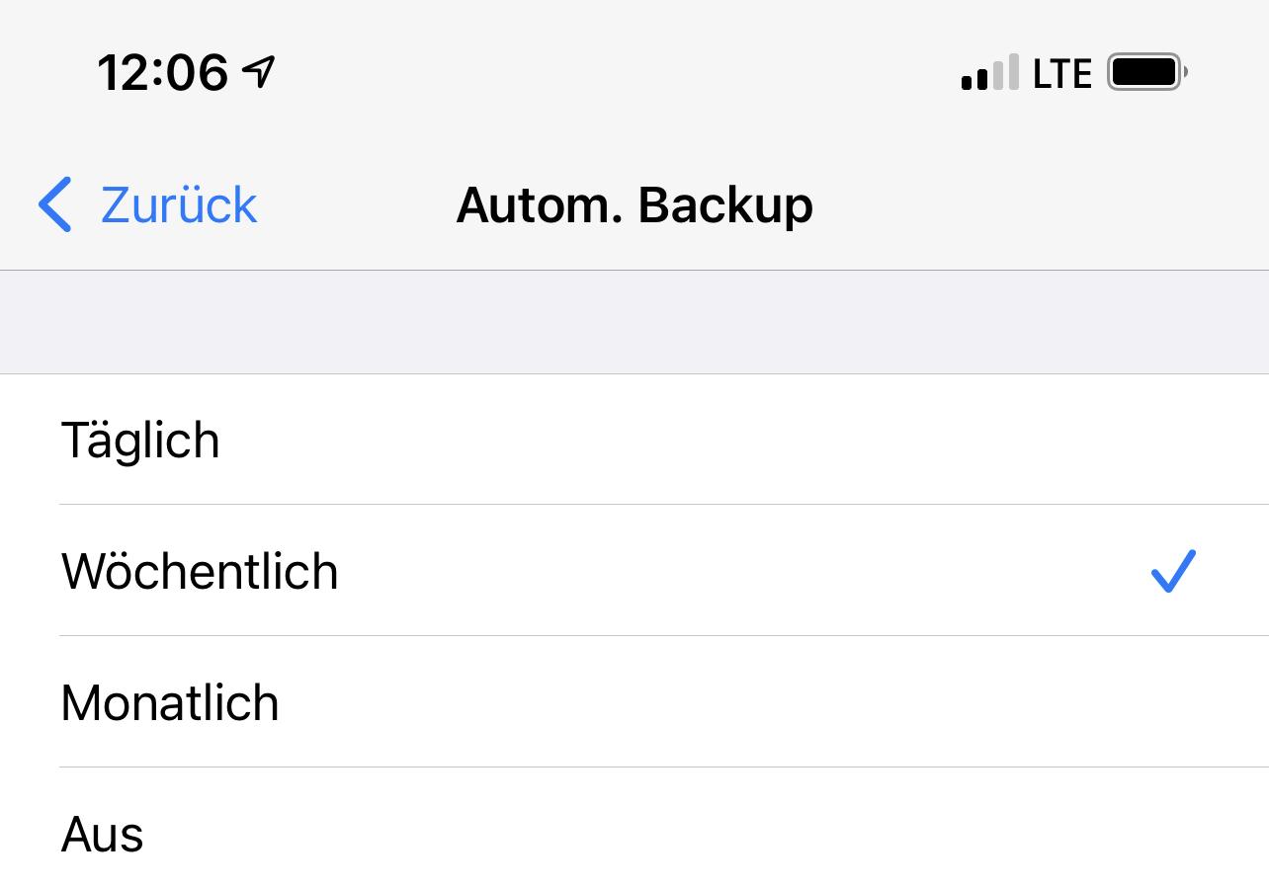Image resolution: width=1269 pixels, height=888 pixels.
Task: Tap the LTE network indicator
Action: pyautogui.click(x=1062, y=74)
